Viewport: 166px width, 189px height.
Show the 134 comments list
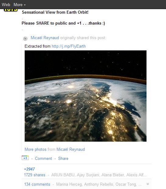pos(37,184)
